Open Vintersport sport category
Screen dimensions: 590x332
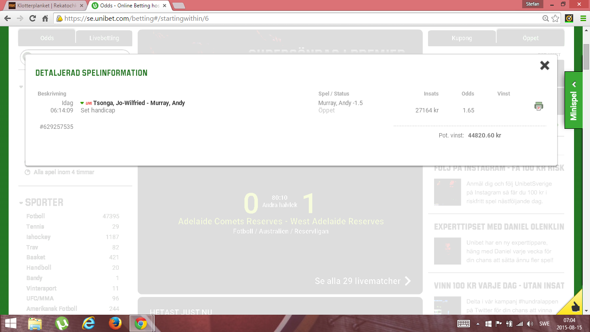(41, 288)
